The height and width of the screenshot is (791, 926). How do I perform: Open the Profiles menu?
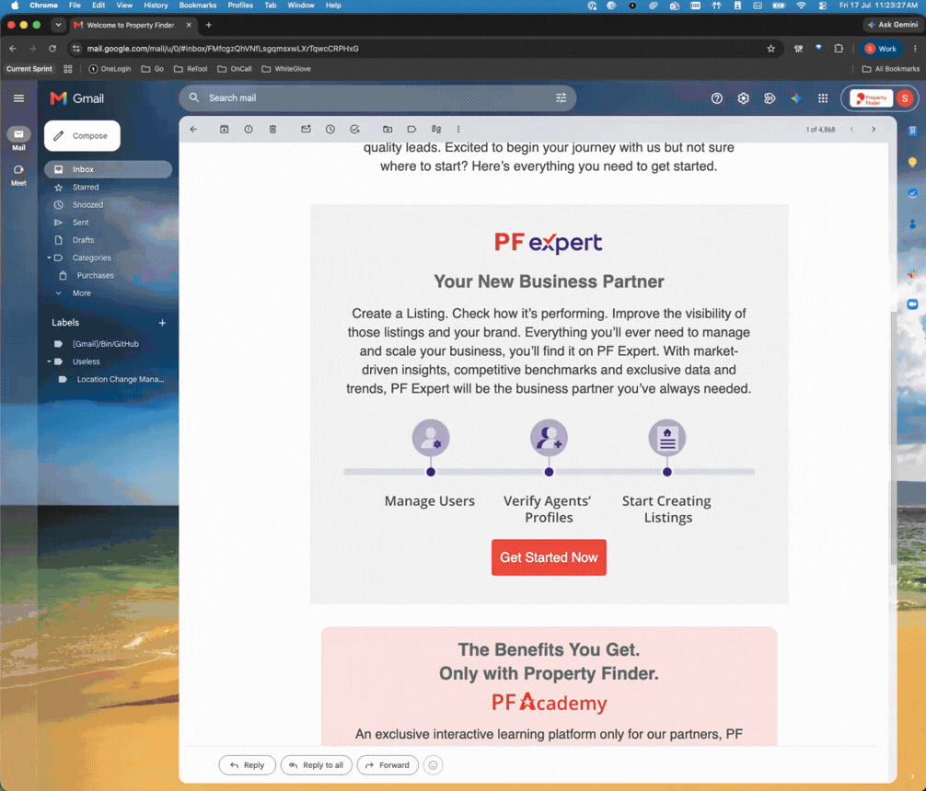pyautogui.click(x=240, y=6)
